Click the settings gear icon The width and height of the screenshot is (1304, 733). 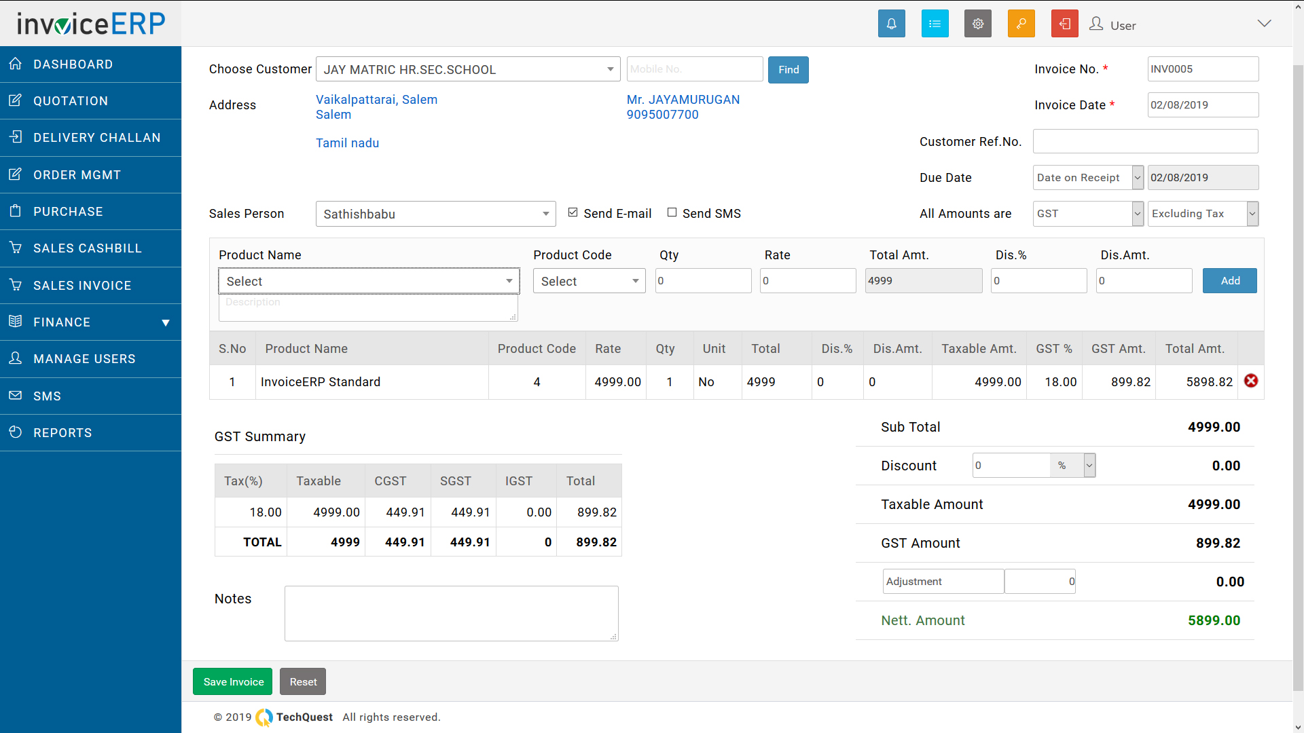[x=977, y=25]
